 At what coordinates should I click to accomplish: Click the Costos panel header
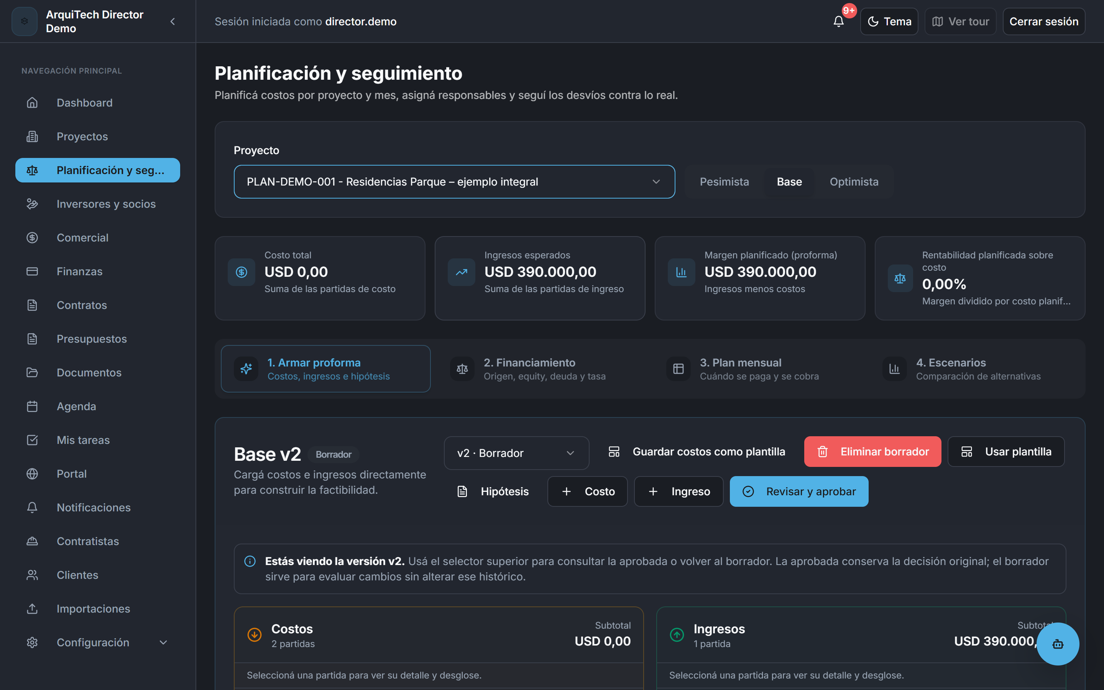click(x=439, y=635)
